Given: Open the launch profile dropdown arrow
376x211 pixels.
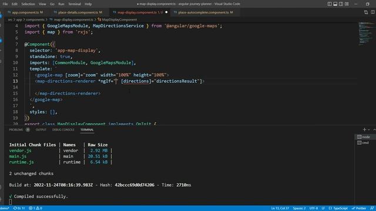Looking at the screenshot, I should (x=369, y=130).
